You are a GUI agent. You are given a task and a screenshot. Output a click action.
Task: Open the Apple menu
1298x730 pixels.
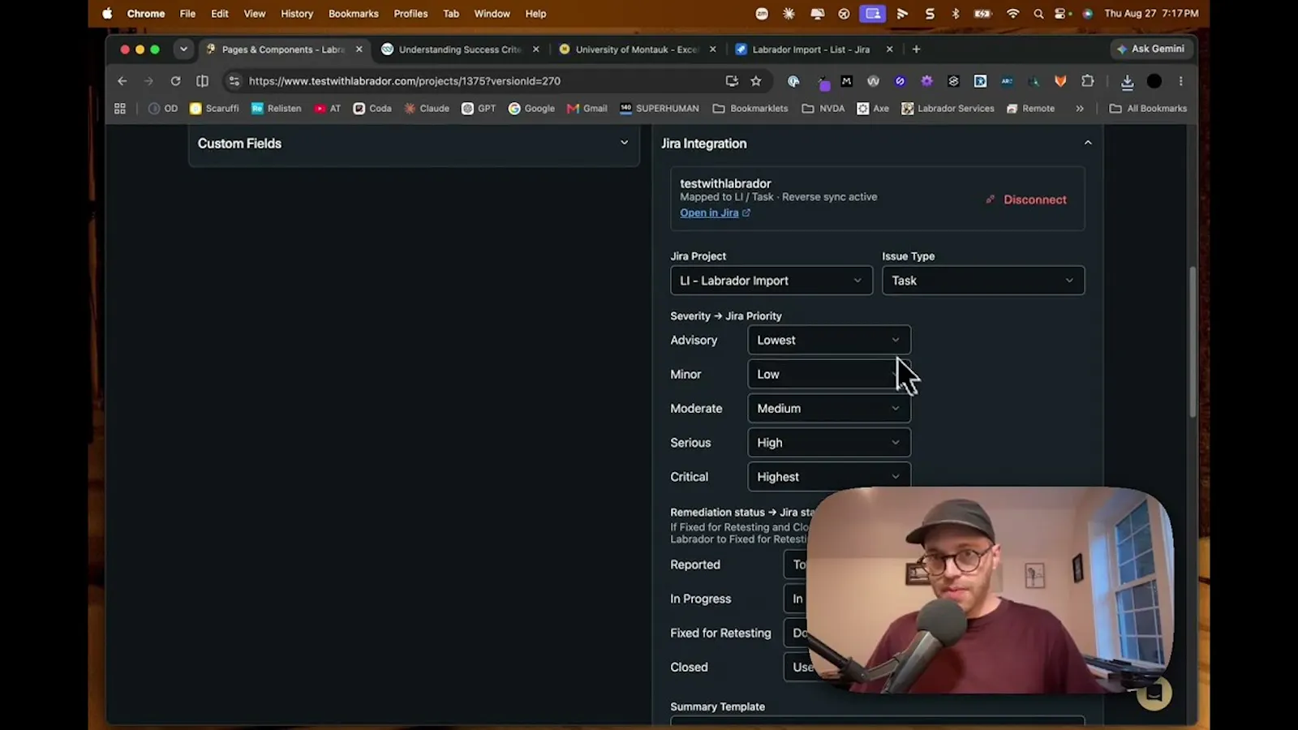tap(107, 14)
